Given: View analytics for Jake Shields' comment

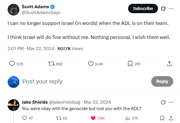Looking at the screenshot, I should [x=128, y=118].
